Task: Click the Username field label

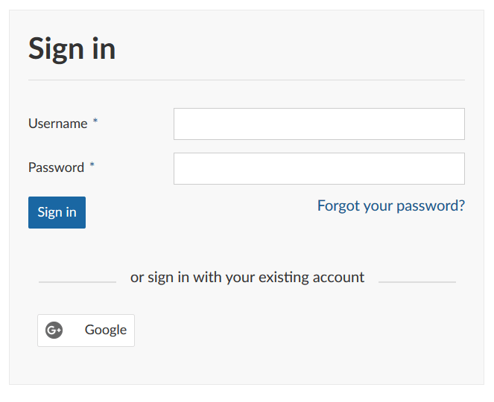Action: click(57, 124)
